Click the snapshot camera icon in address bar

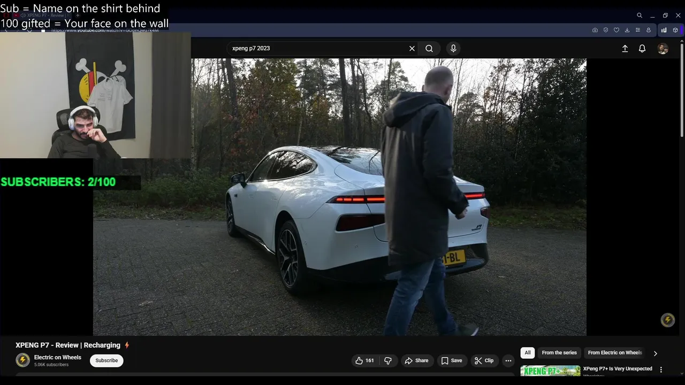tap(595, 30)
